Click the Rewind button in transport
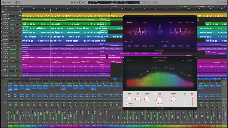 (x=72, y=3)
